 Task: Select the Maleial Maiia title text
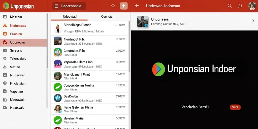74,118
